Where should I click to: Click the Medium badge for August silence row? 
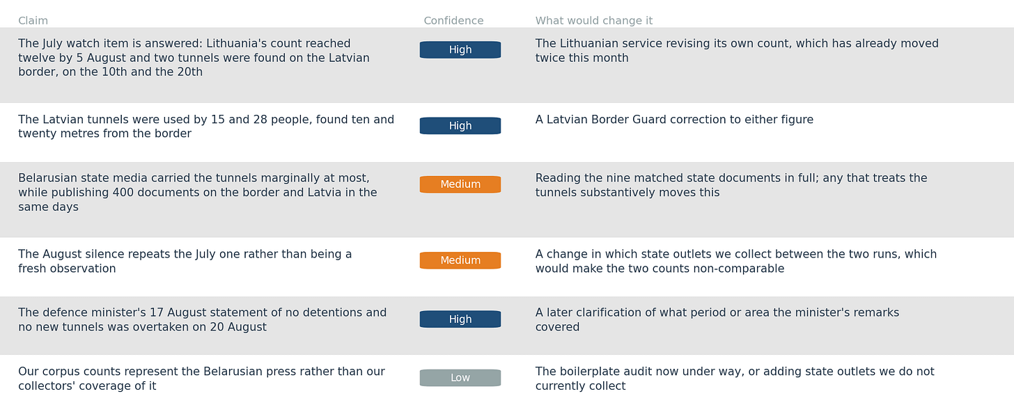click(x=460, y=260)
